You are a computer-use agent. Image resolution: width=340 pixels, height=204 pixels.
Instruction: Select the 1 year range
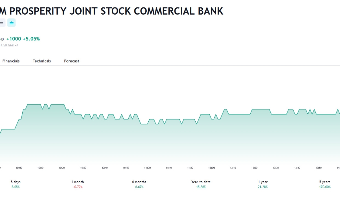click(x=263, y=184)
